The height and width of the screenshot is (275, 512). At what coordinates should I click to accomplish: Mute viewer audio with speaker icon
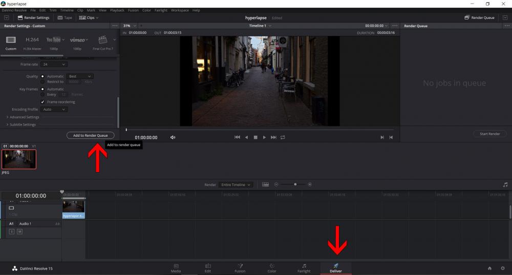[173, 137]
